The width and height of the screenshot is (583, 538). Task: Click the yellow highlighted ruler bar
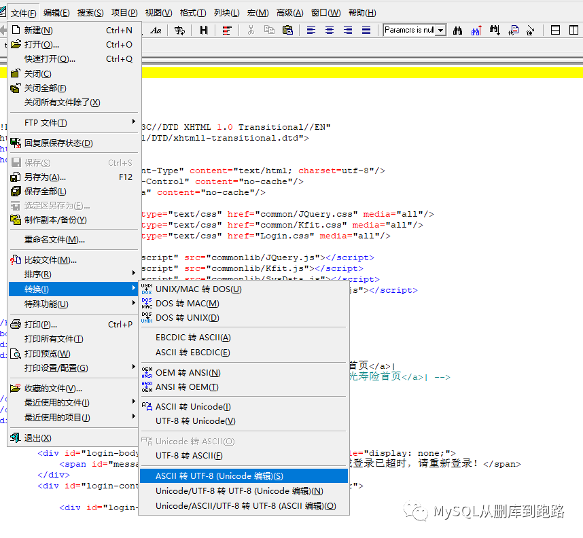pyautogui.click(x=360, y=73)
